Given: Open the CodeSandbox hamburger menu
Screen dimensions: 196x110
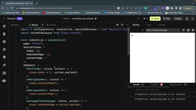Looking at the screenshot, I should [4, 19].
